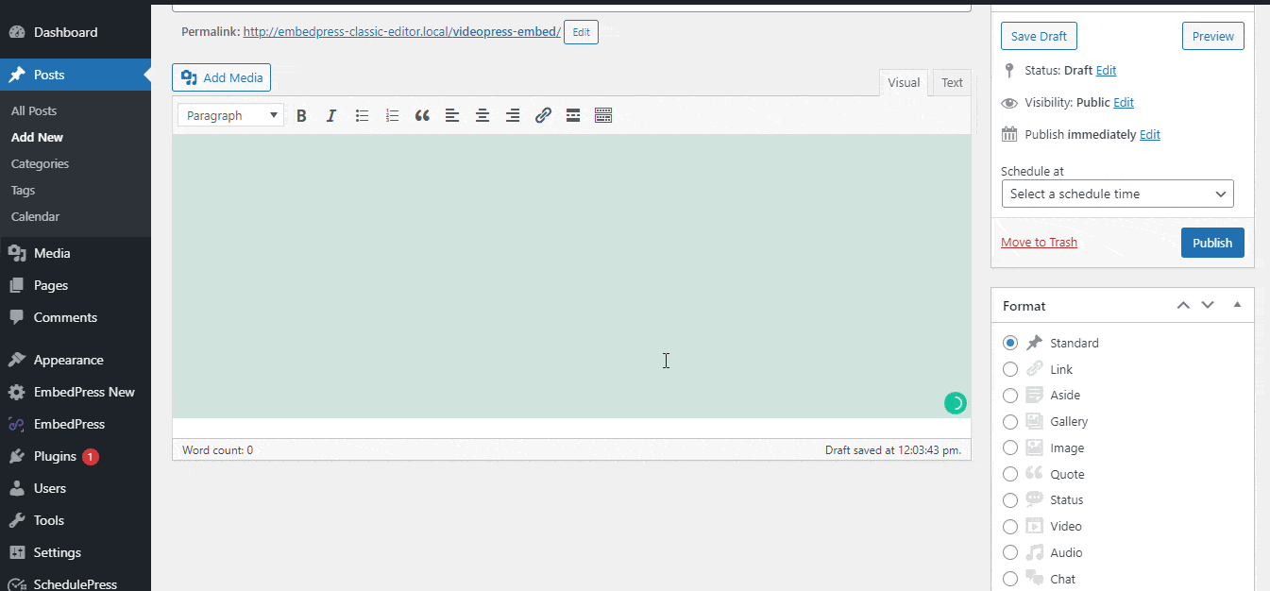Align text center
Screen dimensions: 1270x591
483,115
